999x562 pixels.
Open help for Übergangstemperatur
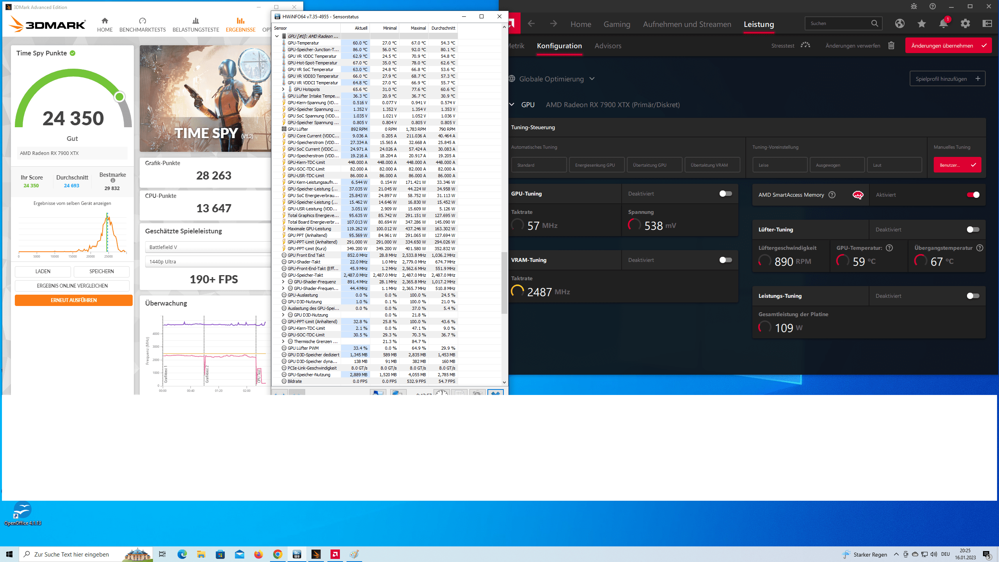point(979,248)
